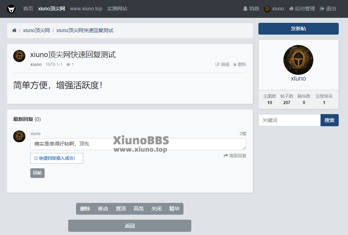This screenshot has height=235, width=348.
Task: Open notifications via the 消息 bell
Action: pyautogui.click(x=251, y=9)
